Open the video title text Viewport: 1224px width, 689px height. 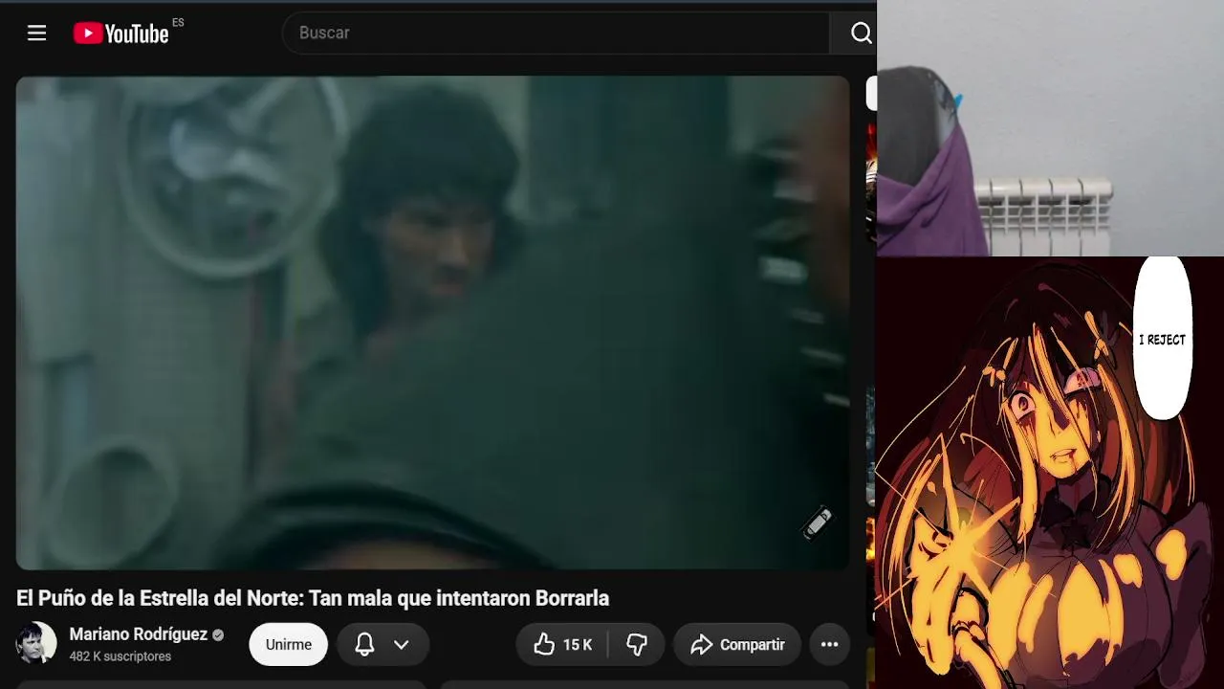313,598
